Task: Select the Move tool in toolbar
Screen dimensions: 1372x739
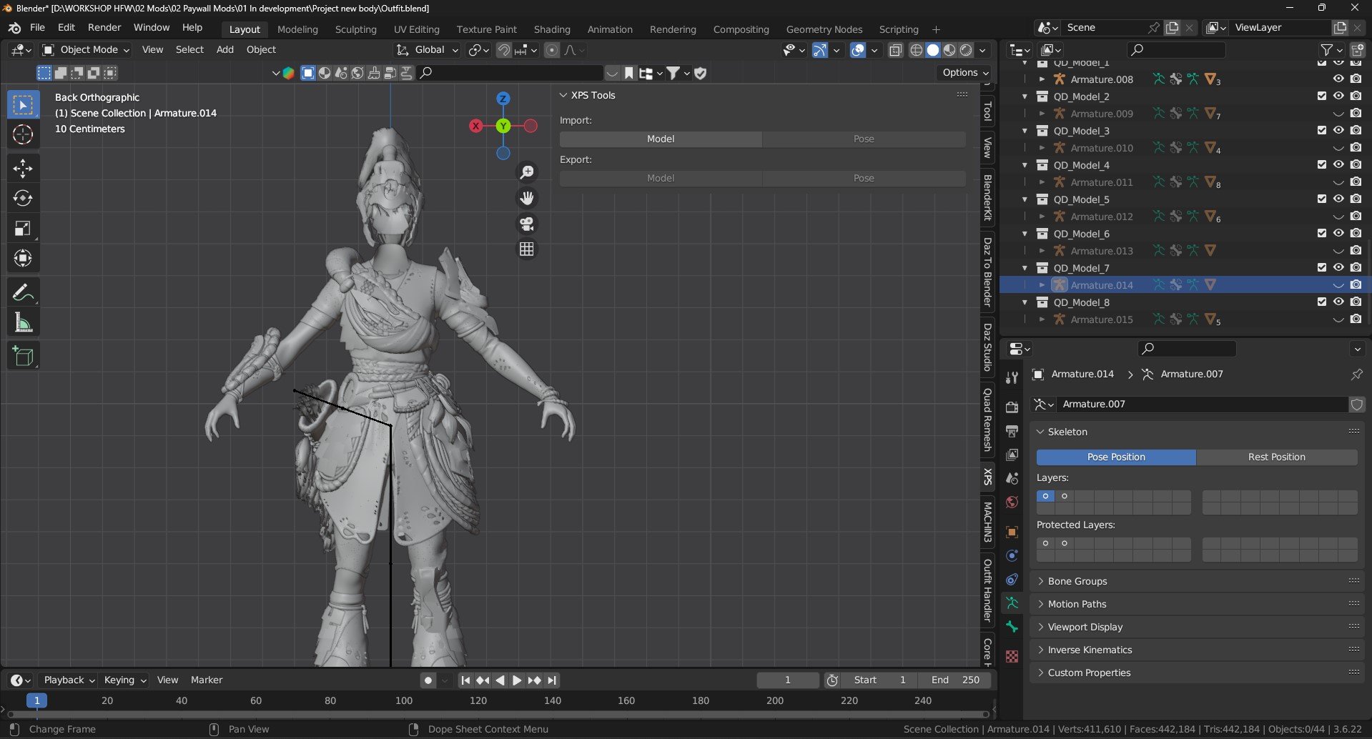Action: [23, 169]
